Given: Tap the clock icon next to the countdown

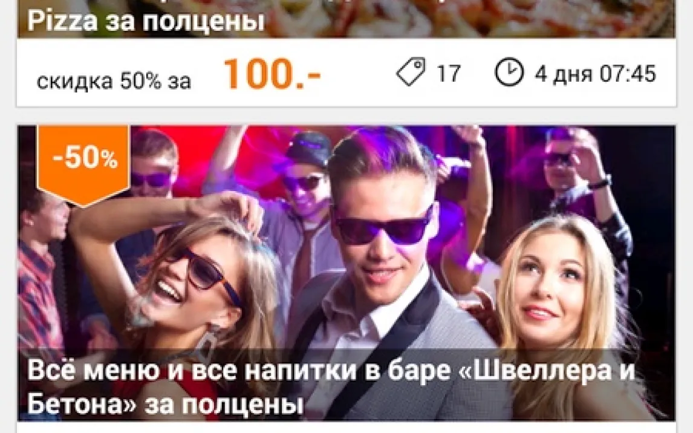Looking at the screenshot, I should tap(509, 72).
